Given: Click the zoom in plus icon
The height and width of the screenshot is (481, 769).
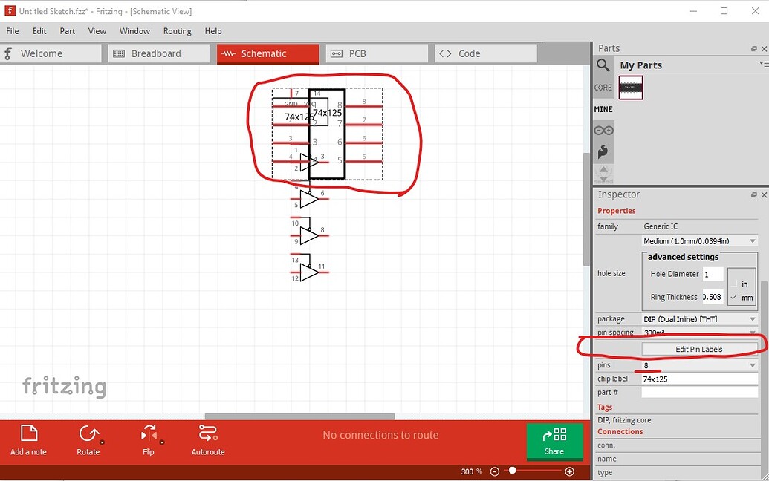Looking at the screenshot, I should click(x=569, y=471).
